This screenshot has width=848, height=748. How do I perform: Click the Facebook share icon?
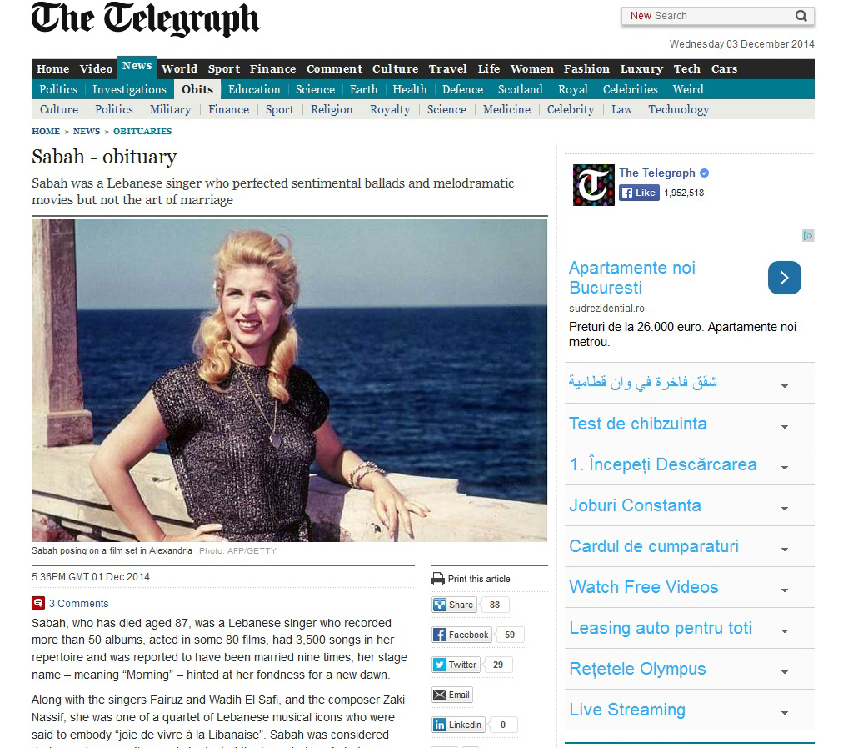pyautogui.click(x=440, y=635)
